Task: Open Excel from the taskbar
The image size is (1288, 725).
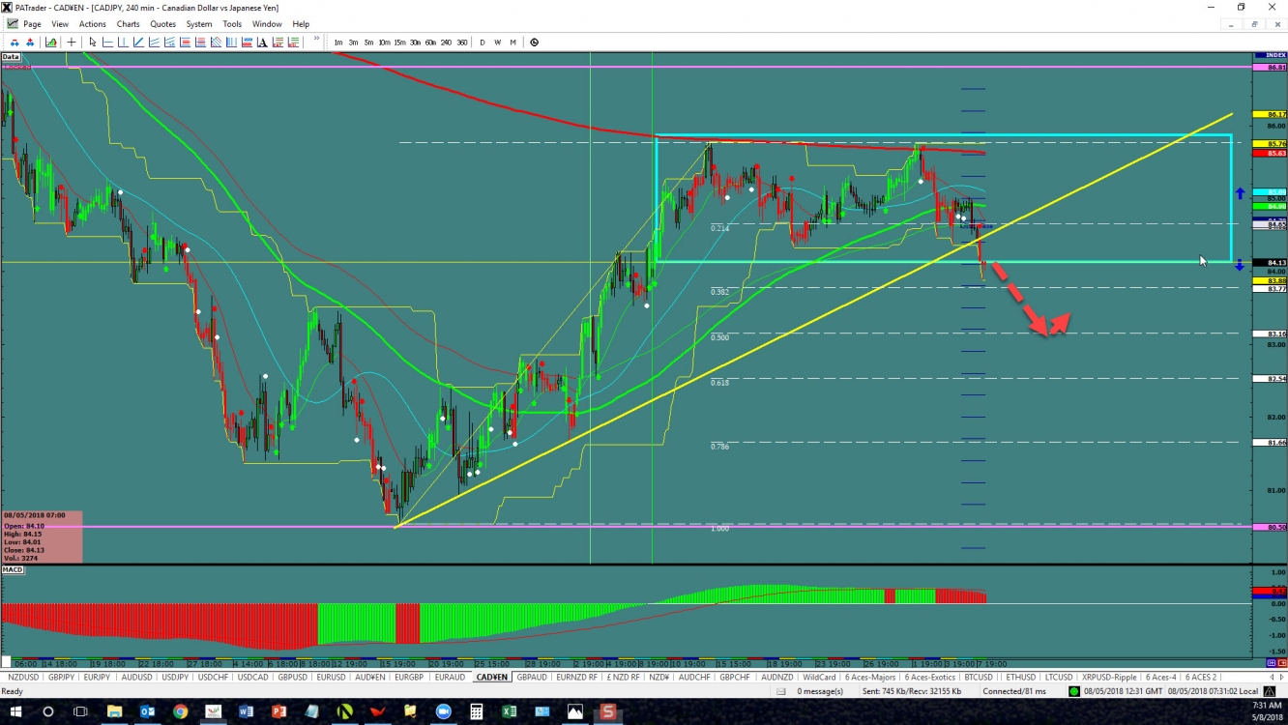Action: point(509,712)
